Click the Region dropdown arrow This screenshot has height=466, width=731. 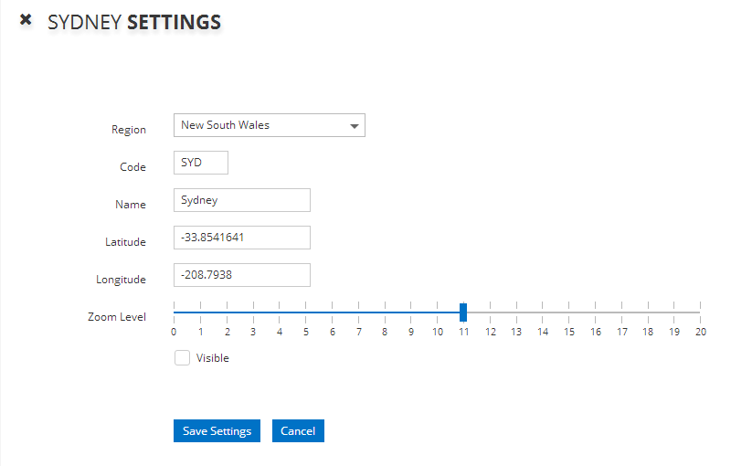(x=355, y=126)
